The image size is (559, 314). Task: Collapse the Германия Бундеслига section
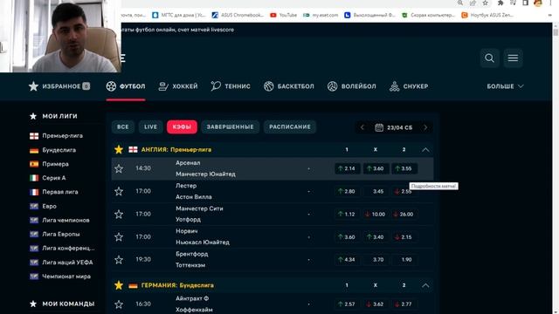point(425,285)
